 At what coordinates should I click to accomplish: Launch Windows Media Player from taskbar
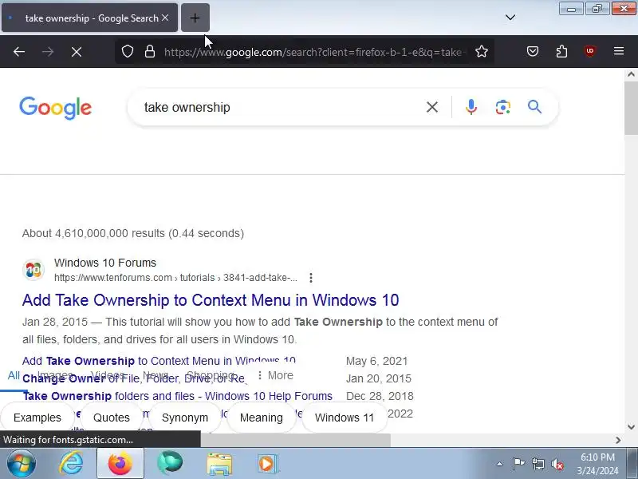[267, 464]
